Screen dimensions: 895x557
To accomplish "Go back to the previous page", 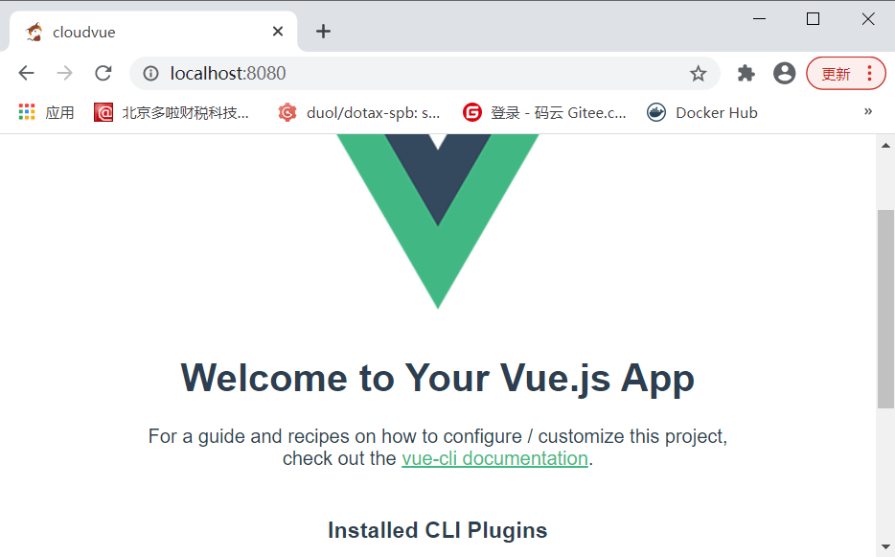I will 26,73.
